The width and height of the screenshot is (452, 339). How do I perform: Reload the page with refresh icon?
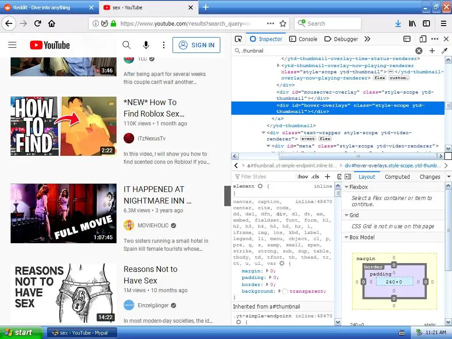coord(38,23)
